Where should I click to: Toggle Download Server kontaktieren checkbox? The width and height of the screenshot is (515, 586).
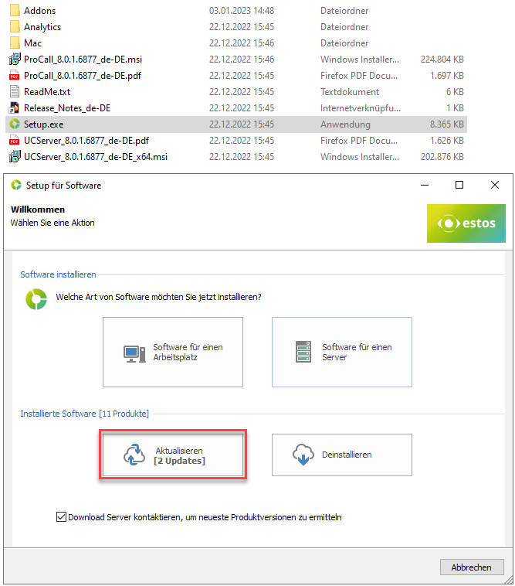[x=61, y=517]
